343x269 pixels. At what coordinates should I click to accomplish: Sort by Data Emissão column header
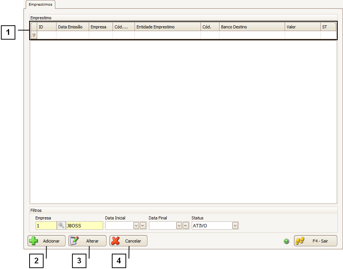tap(72, 27)
